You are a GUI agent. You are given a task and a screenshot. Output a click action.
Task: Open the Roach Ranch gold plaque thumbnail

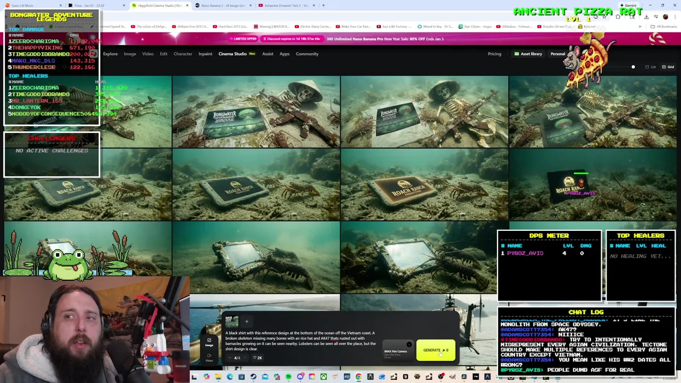click(x=424, y=185)
